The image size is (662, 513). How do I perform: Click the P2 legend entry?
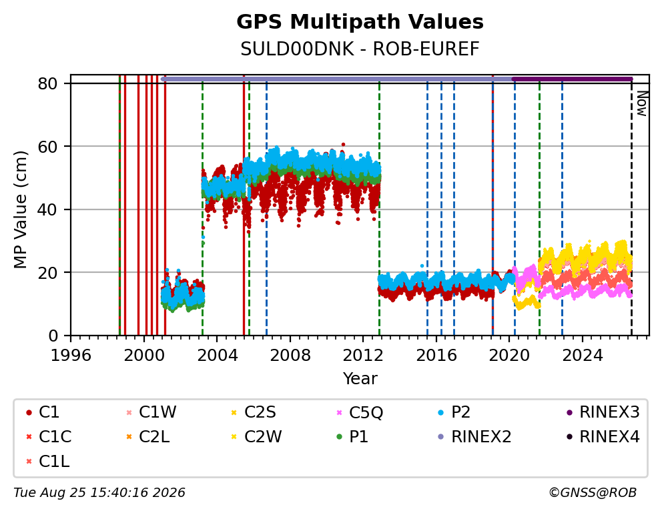454,412
